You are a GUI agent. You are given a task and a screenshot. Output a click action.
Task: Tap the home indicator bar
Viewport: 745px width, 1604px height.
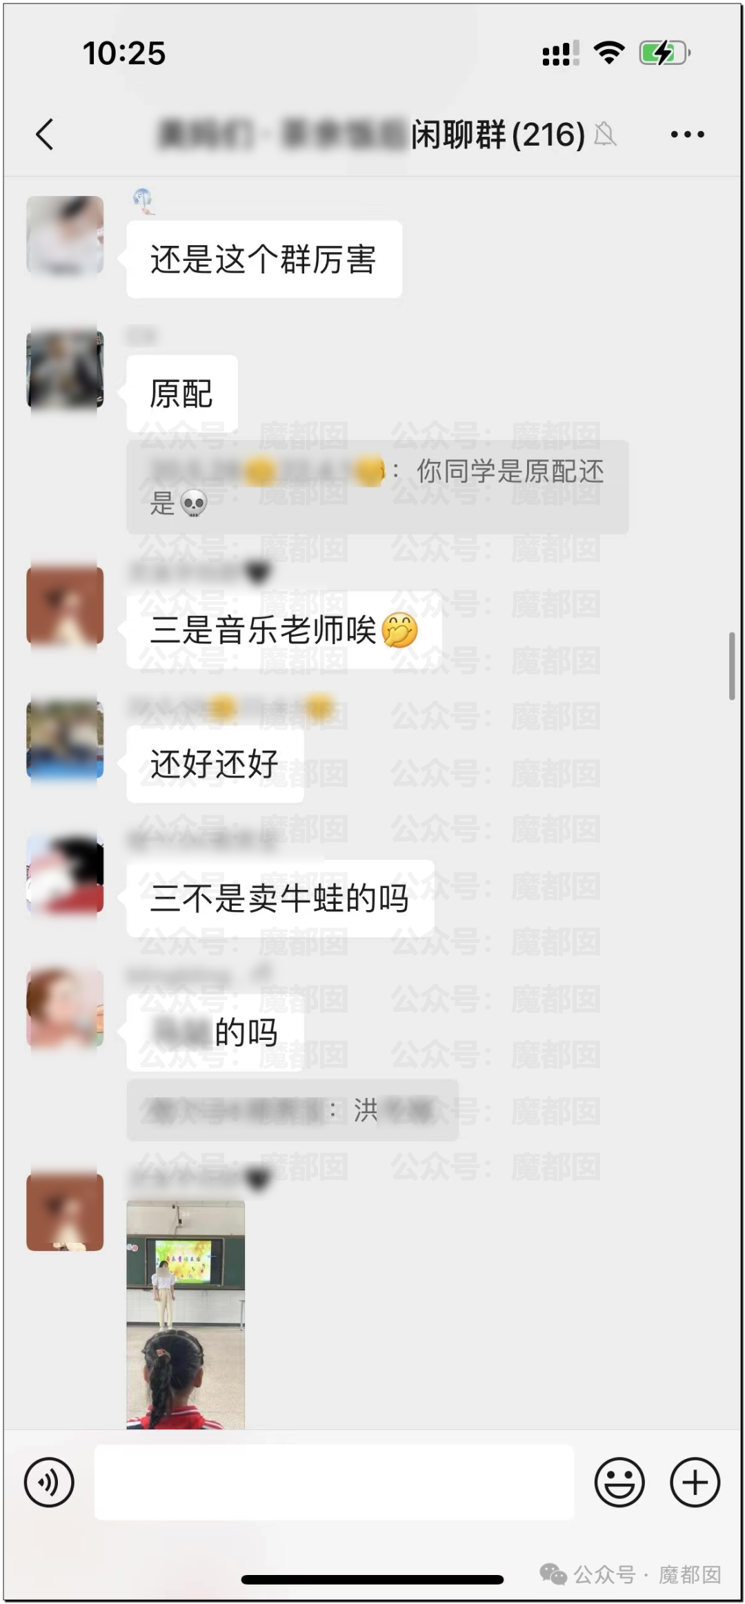coord(372,1579)
